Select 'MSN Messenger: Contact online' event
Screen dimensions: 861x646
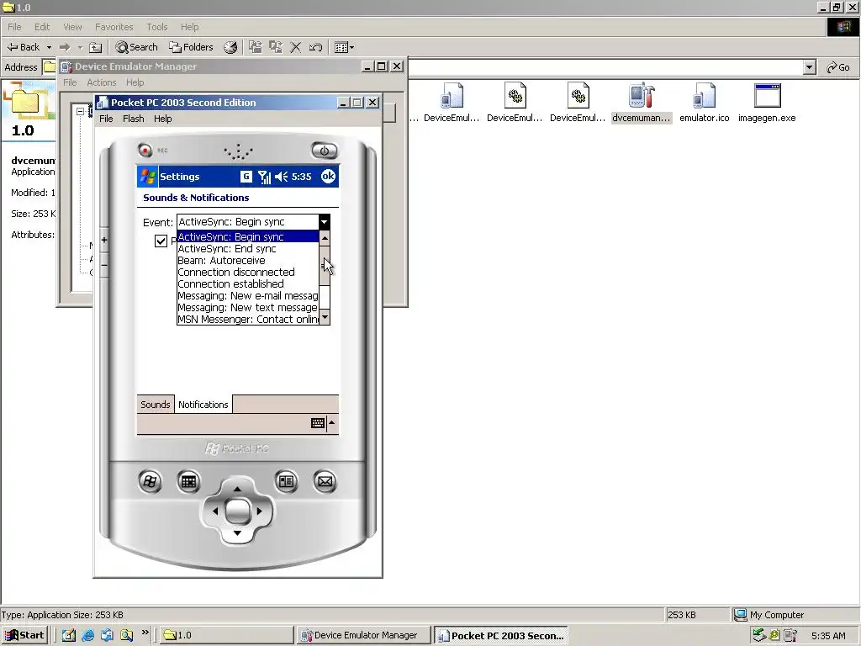click(248, 319)
